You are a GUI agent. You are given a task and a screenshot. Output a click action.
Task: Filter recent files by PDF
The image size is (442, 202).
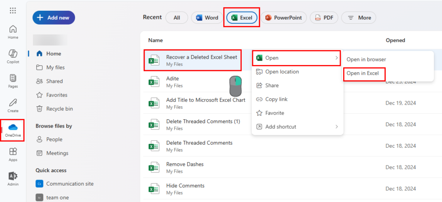(324, 18)
